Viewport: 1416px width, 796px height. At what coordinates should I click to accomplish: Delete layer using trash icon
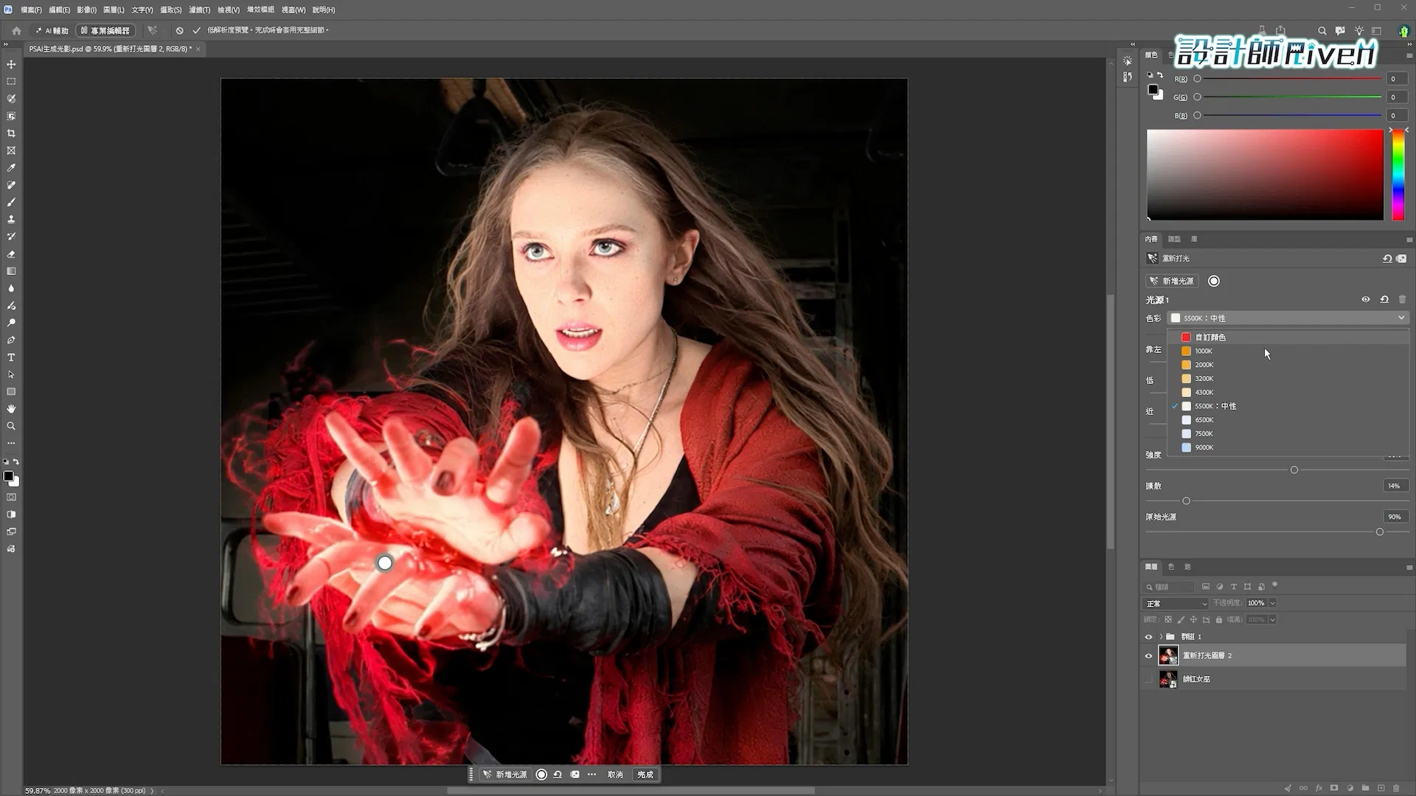tap(1396, 788)
